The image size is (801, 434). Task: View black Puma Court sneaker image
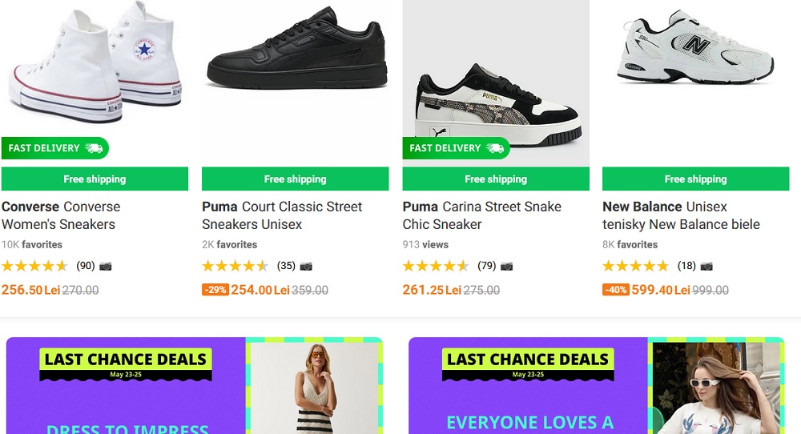(296, 52)
